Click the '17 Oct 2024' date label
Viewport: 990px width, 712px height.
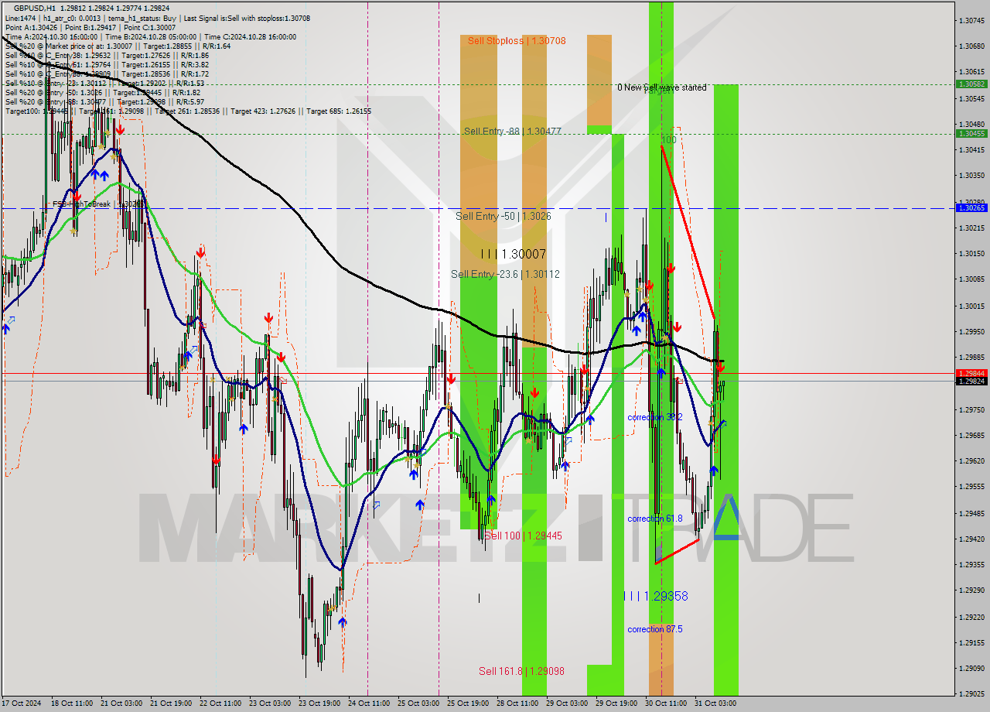click(22, 703)
